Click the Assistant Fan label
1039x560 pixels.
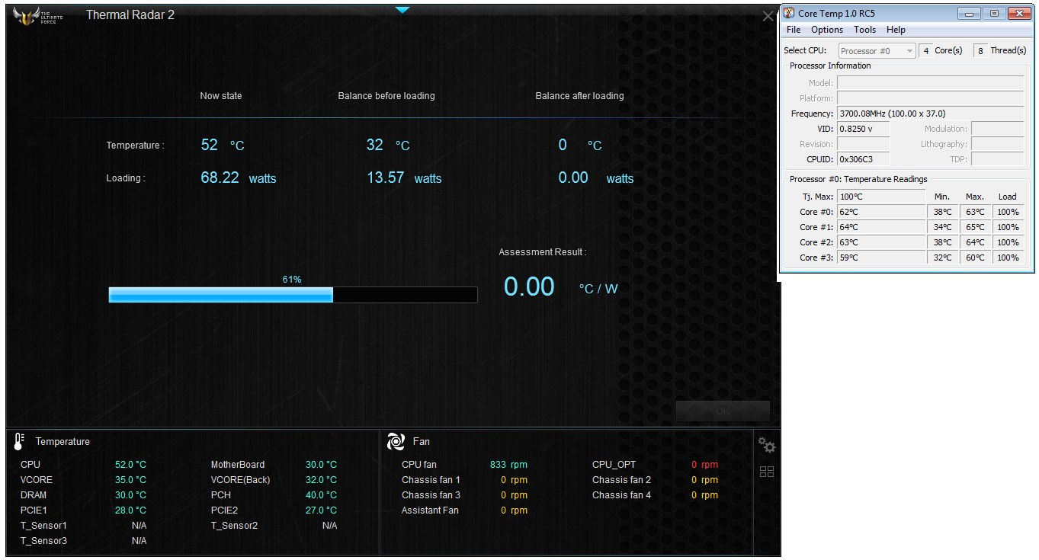click(x=430, y=510)
